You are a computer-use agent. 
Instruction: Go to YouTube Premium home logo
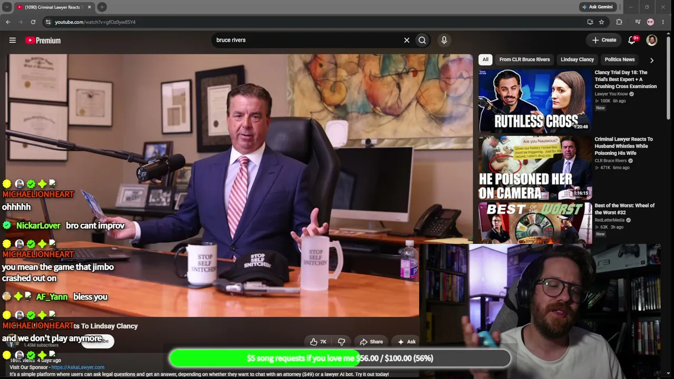43,40
